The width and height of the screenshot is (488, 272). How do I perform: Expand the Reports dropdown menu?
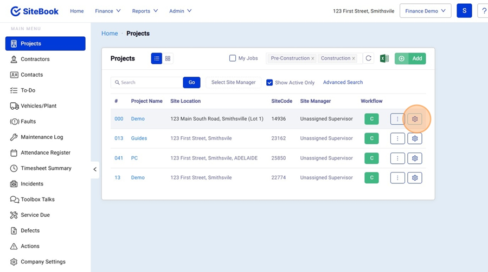[144, 11]
